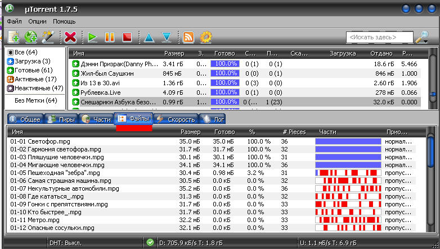Select the Рублевка.Live torrent
Image resolution: width=440 pixels, height=249 pixels.
point(245,93)
